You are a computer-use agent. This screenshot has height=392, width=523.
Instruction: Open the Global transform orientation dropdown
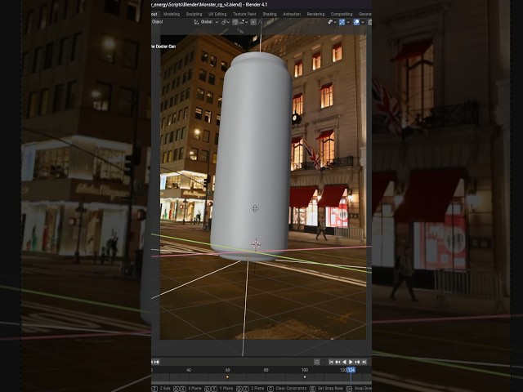(207, 22)
